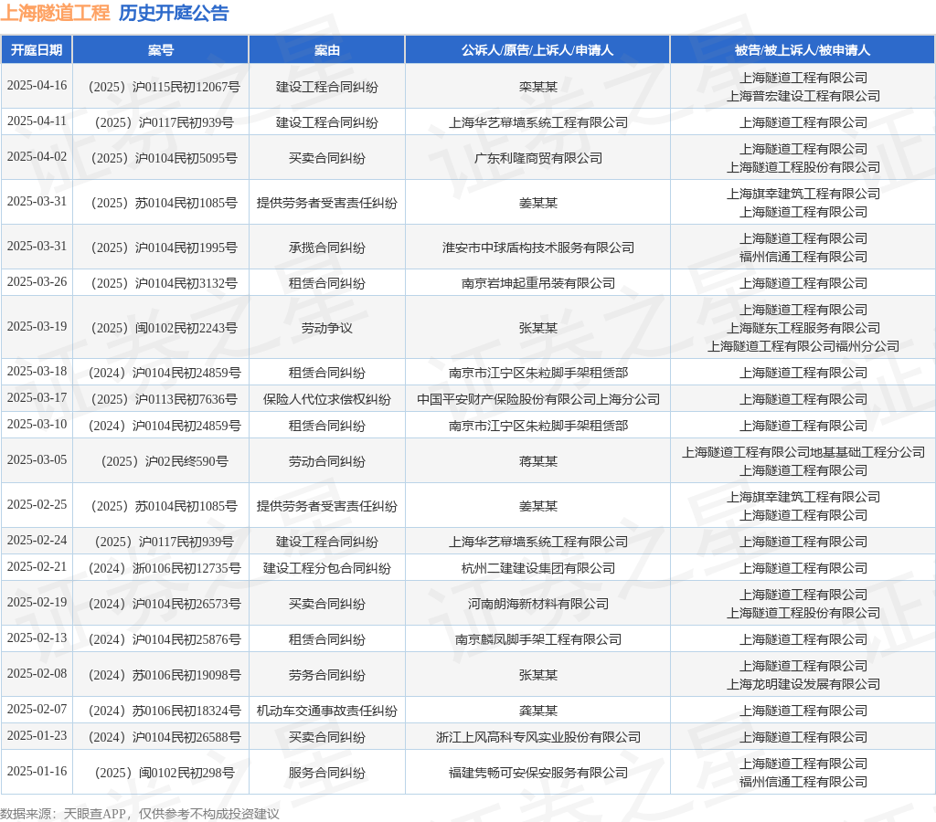Select the 案号 column header
This screenshot has height=822, width=936.
click(161, 50)
